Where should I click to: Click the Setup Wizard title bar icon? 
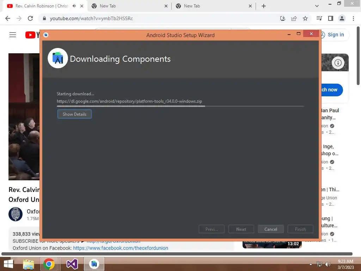point(46,35)
